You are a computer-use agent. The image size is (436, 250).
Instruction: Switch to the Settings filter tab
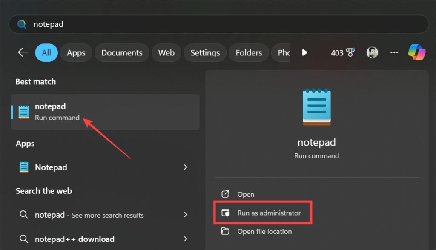pyautogui.click(x=205, y=52)
